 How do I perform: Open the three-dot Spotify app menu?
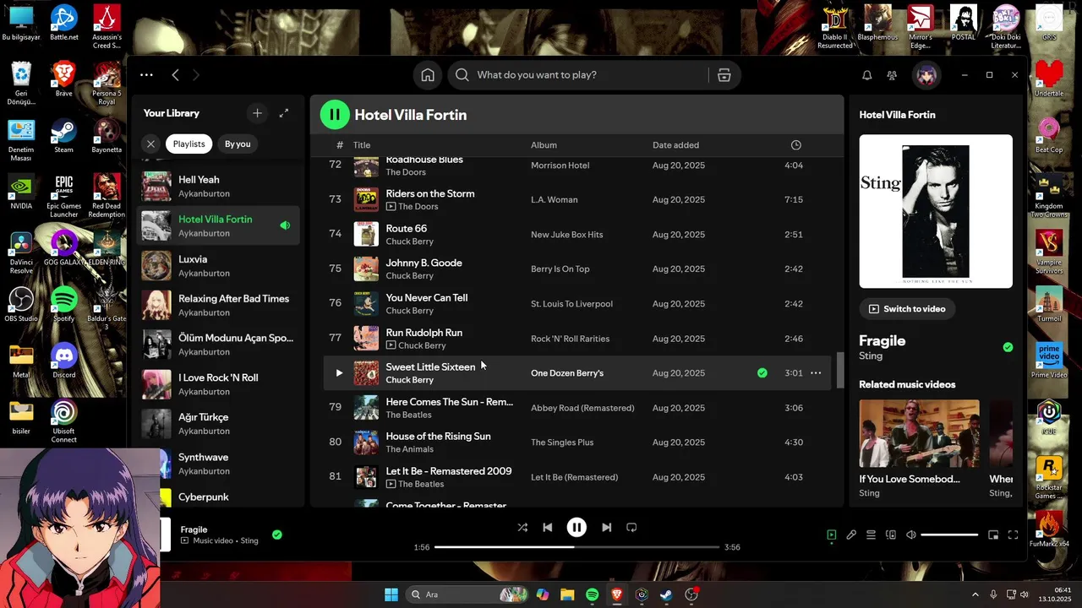(x=146, y=75)
